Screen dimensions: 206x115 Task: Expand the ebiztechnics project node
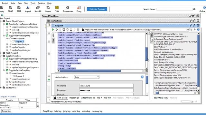point(1,88)
